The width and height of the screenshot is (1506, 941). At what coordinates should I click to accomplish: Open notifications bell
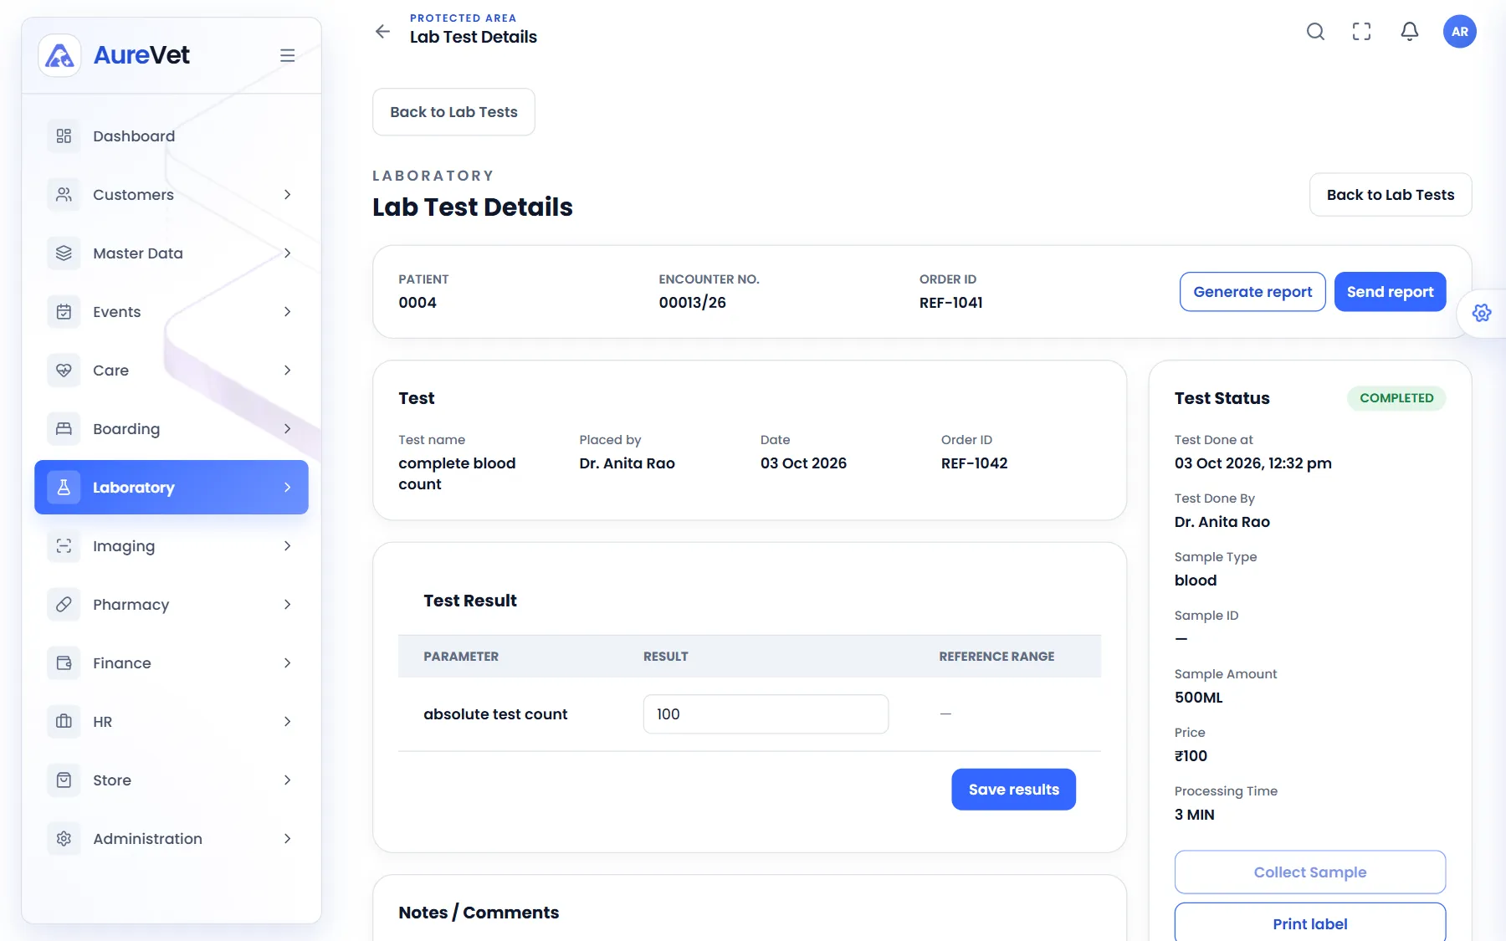pos(1410,32)
